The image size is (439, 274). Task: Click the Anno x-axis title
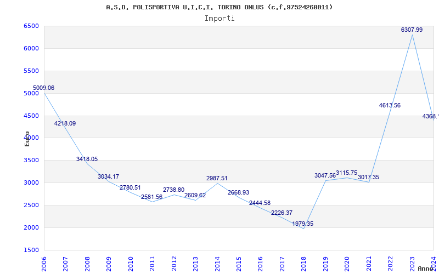425,269
